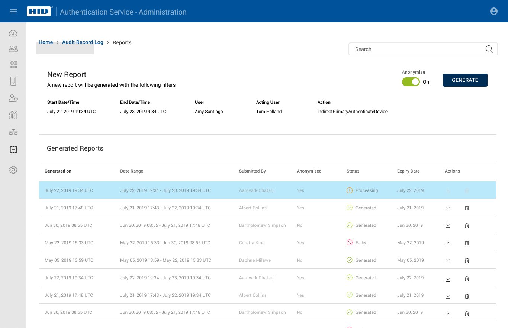Turn off the Anonymise toggle
The width and height of the screenshot is (508, 328).
[411, 82]
